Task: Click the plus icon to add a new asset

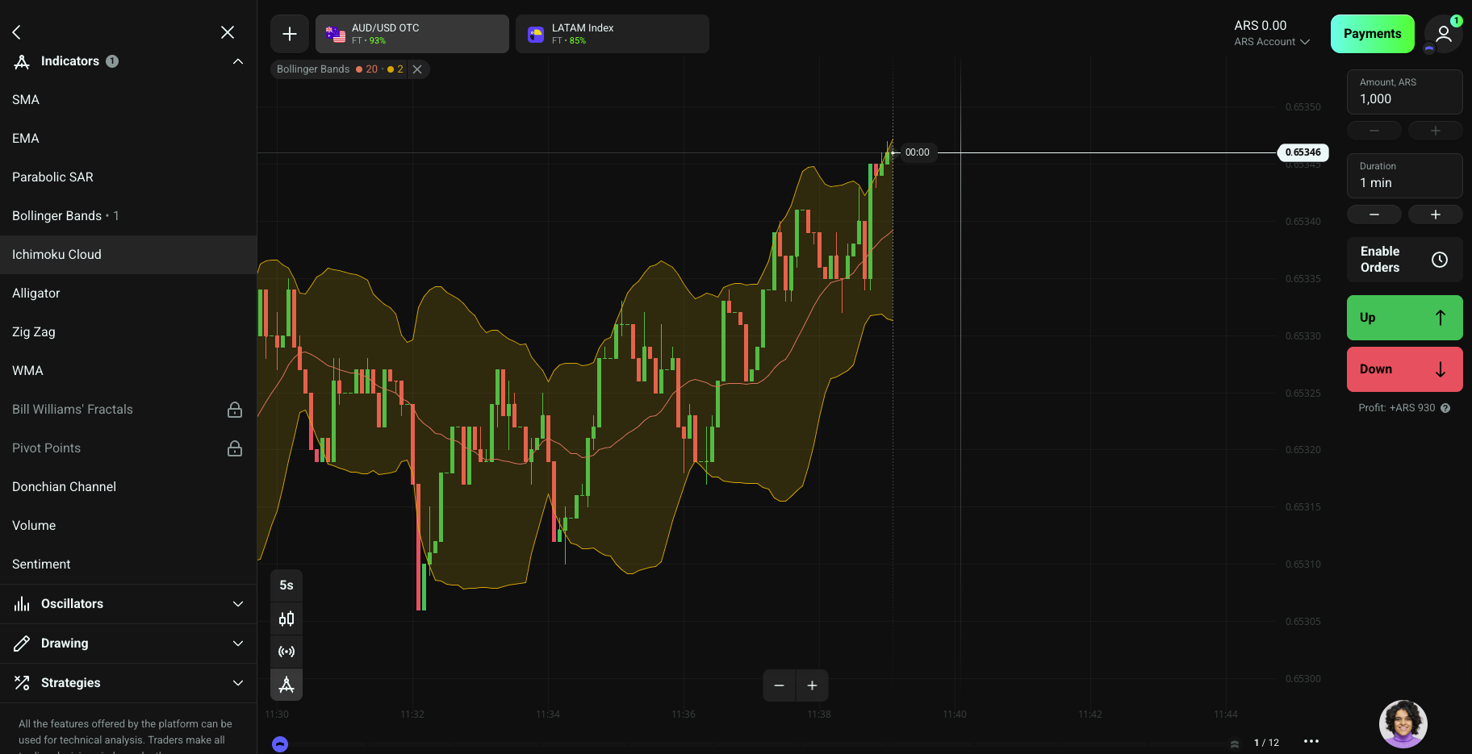Action: click(x=289, y=34)
